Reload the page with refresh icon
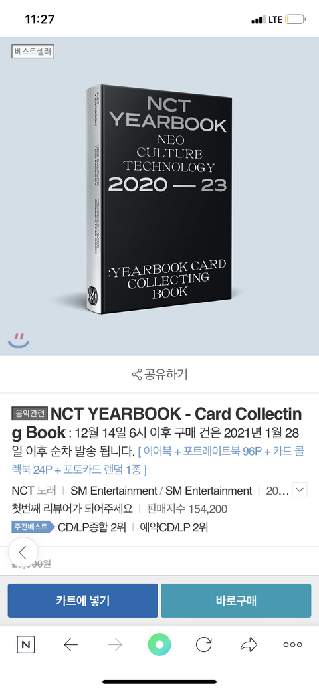This screenshot has height=690, width=319. [x=203, y=645]
